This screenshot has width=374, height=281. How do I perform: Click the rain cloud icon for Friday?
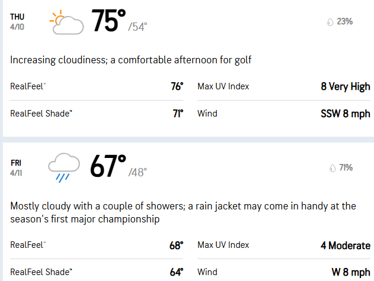[x=63, y=168]
